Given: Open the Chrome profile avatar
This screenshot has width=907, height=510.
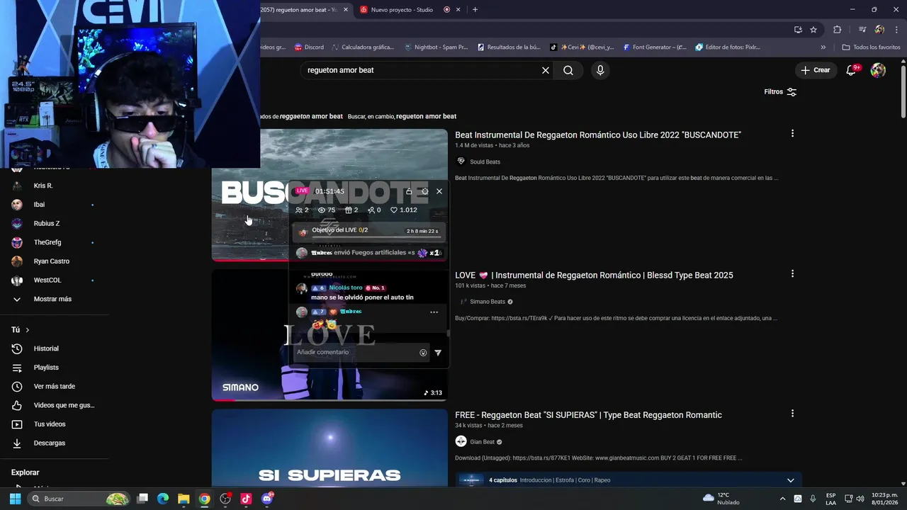Looking at the screenshot, I should coord(879,30).
